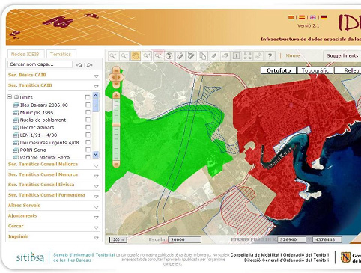The image size is (361, 273).
Task: Expand the Ser. Bàsics CAIB section
Action: 96,76
